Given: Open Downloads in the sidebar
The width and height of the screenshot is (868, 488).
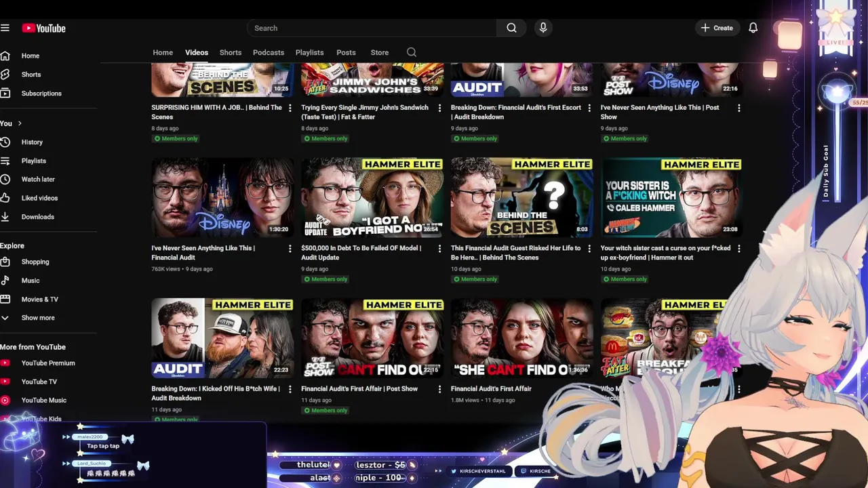Looking at the screenshot, I should [37, 217].
